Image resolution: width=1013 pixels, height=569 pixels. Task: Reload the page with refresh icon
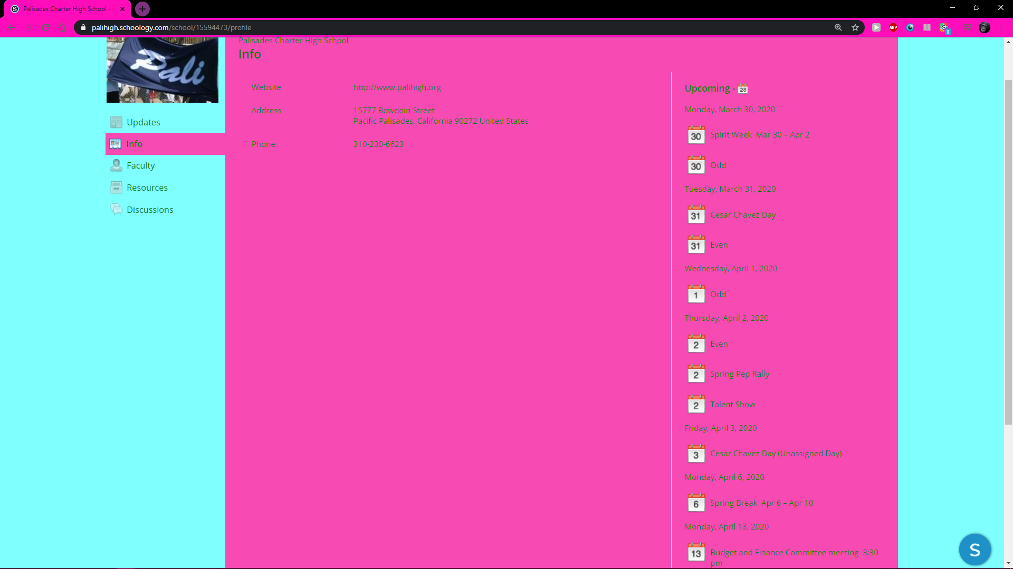(x=45, y=27)
